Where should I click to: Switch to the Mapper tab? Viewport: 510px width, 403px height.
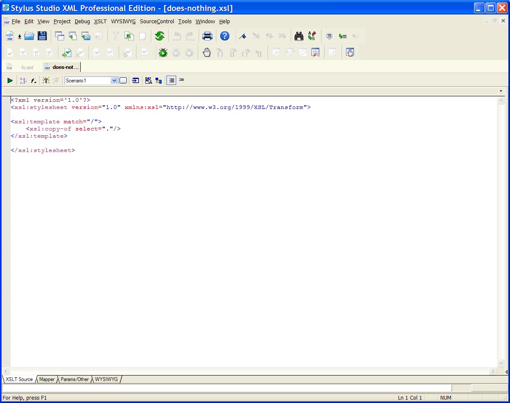47,379
